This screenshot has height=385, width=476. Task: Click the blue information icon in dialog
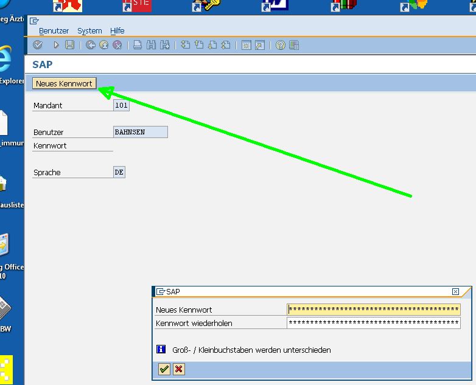(x=161, y=349)
